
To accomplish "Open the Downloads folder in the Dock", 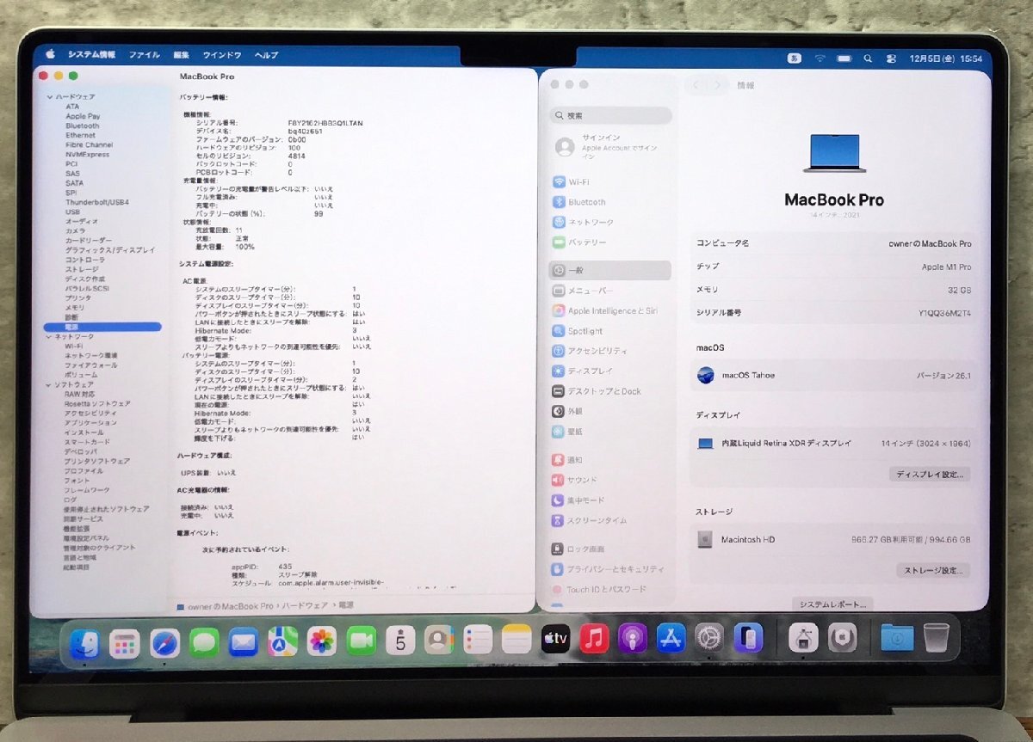I will coord(897,637).
